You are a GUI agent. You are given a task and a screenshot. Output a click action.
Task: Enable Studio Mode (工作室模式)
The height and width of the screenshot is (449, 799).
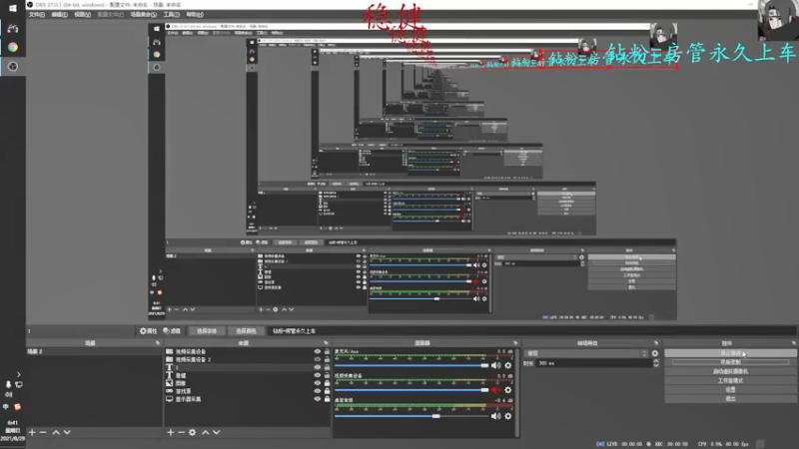pyautogui.click(x=731, y=380)
